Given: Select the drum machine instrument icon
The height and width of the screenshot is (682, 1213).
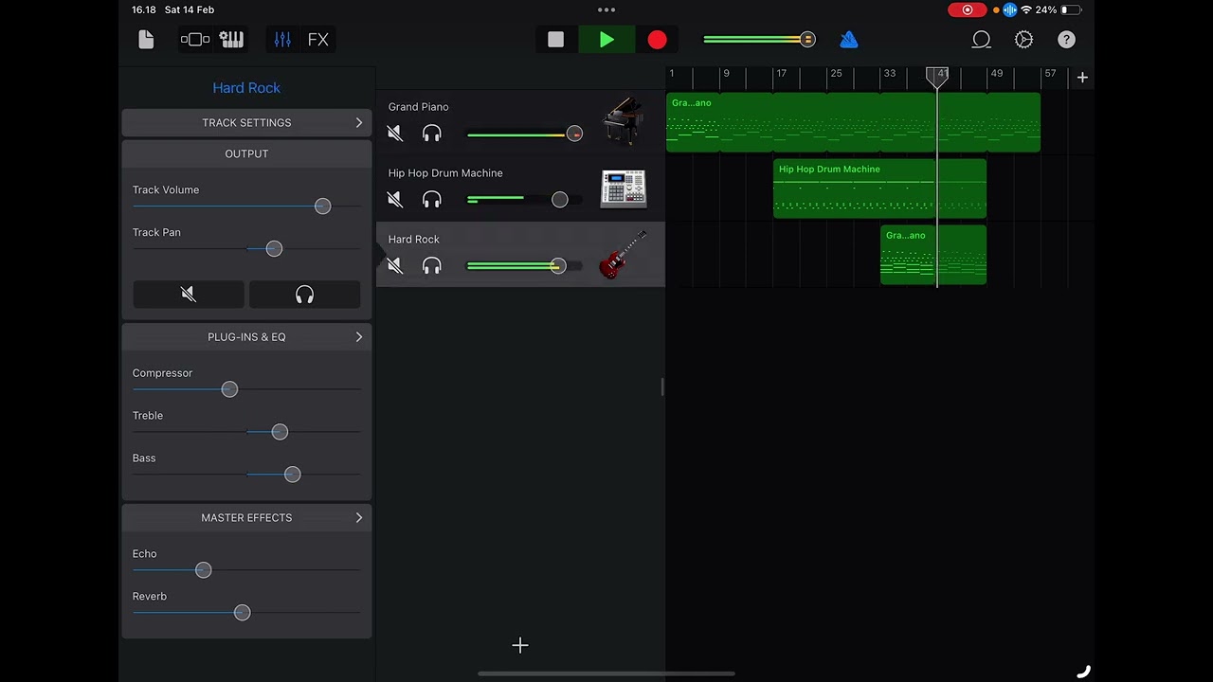Looking at the screenshot, I should (x=624, y=188).
